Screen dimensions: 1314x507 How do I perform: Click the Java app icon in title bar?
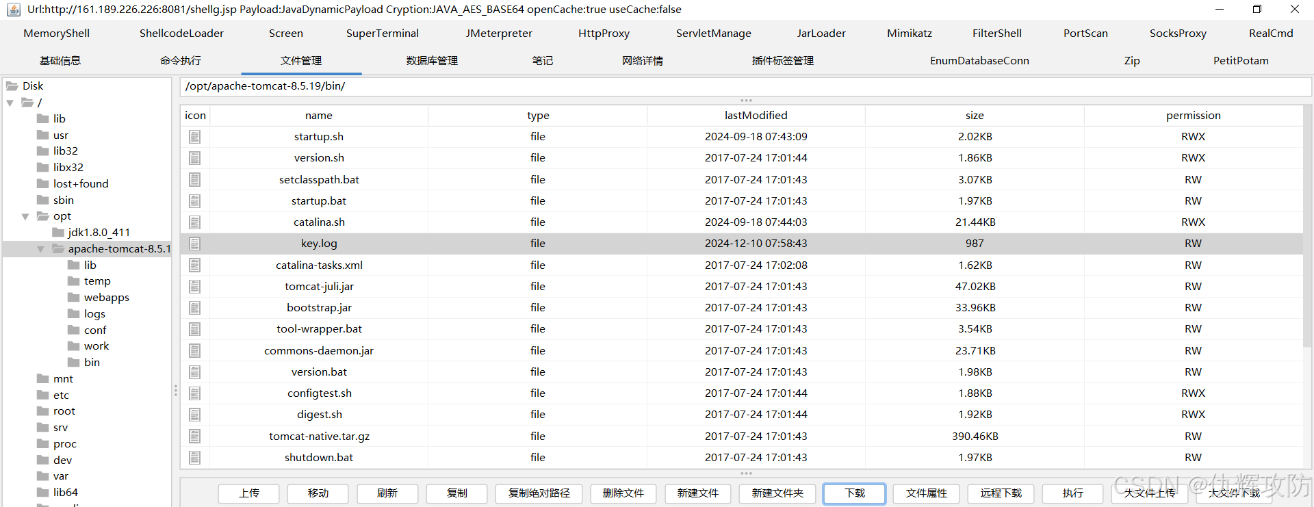[x=14, y=9]
